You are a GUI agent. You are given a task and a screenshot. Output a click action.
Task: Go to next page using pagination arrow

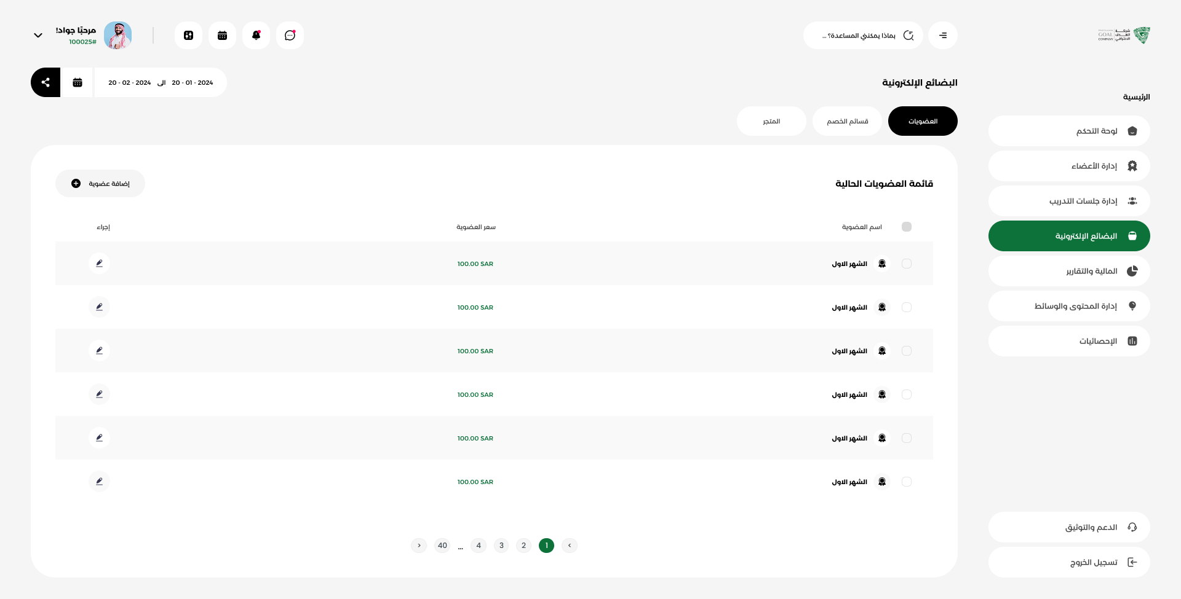[419, 546]
